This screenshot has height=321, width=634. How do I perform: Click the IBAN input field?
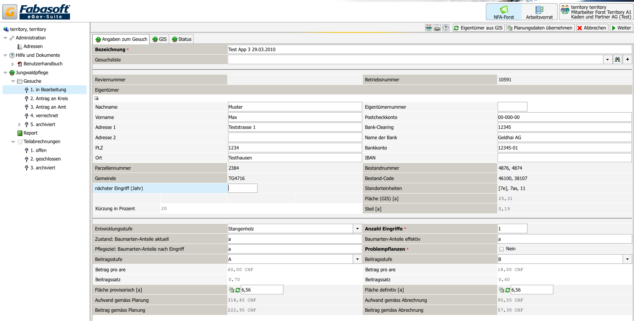click(565, 158)
